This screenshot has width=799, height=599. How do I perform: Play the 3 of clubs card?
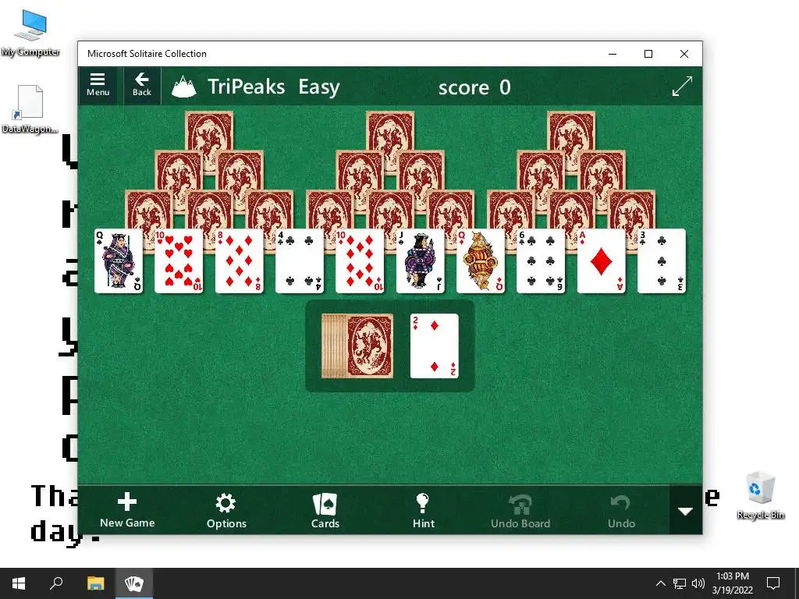coord(662,261)
